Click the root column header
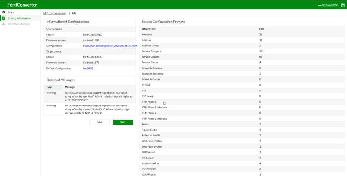Image resolution: width=347 pixels, height=176 pixels. (x=262, y=29)
